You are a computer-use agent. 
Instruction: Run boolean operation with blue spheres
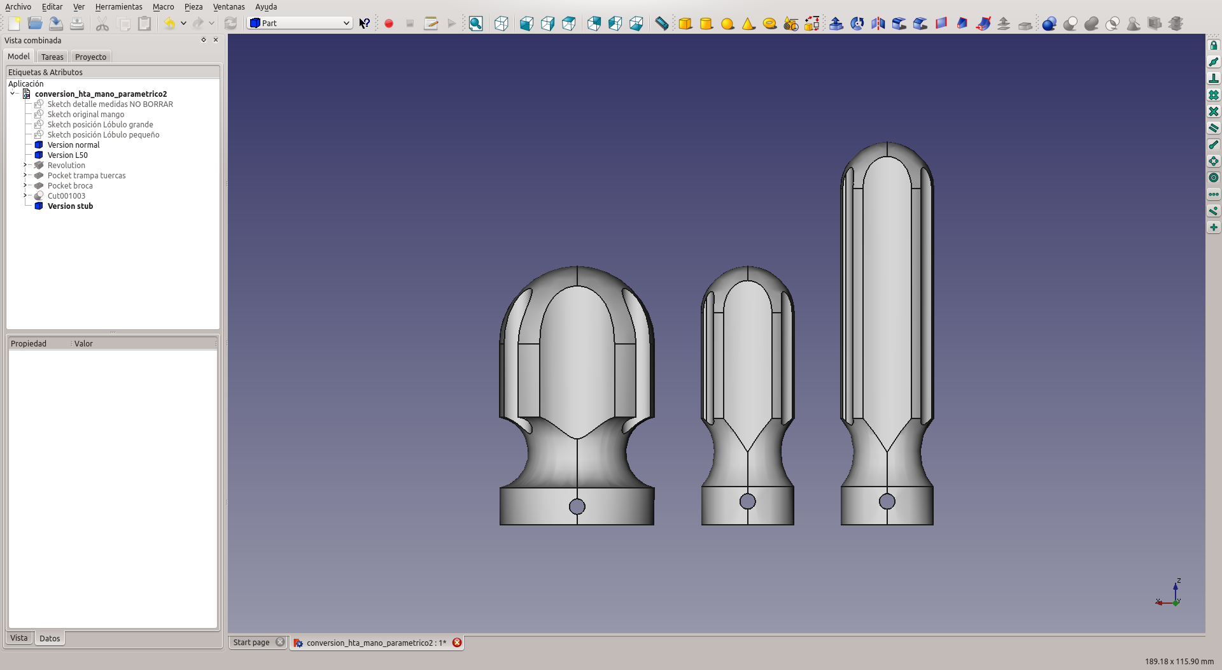coord(1050,24)
